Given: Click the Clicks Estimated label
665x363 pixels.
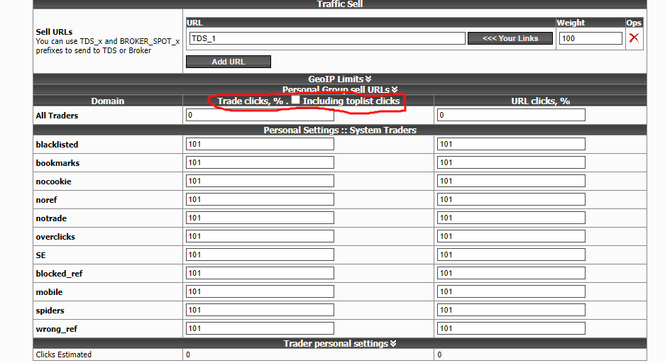Looking at the screenshot, I should pos(64,354).
